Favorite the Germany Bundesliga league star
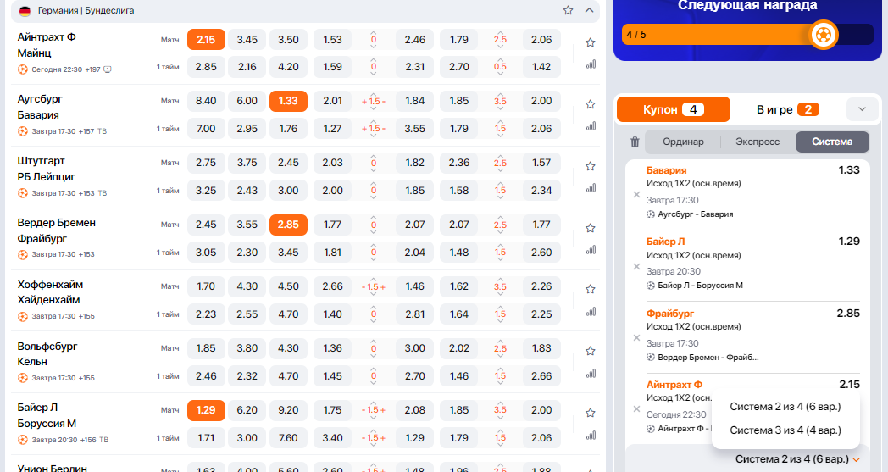 (x=568, y=10)
